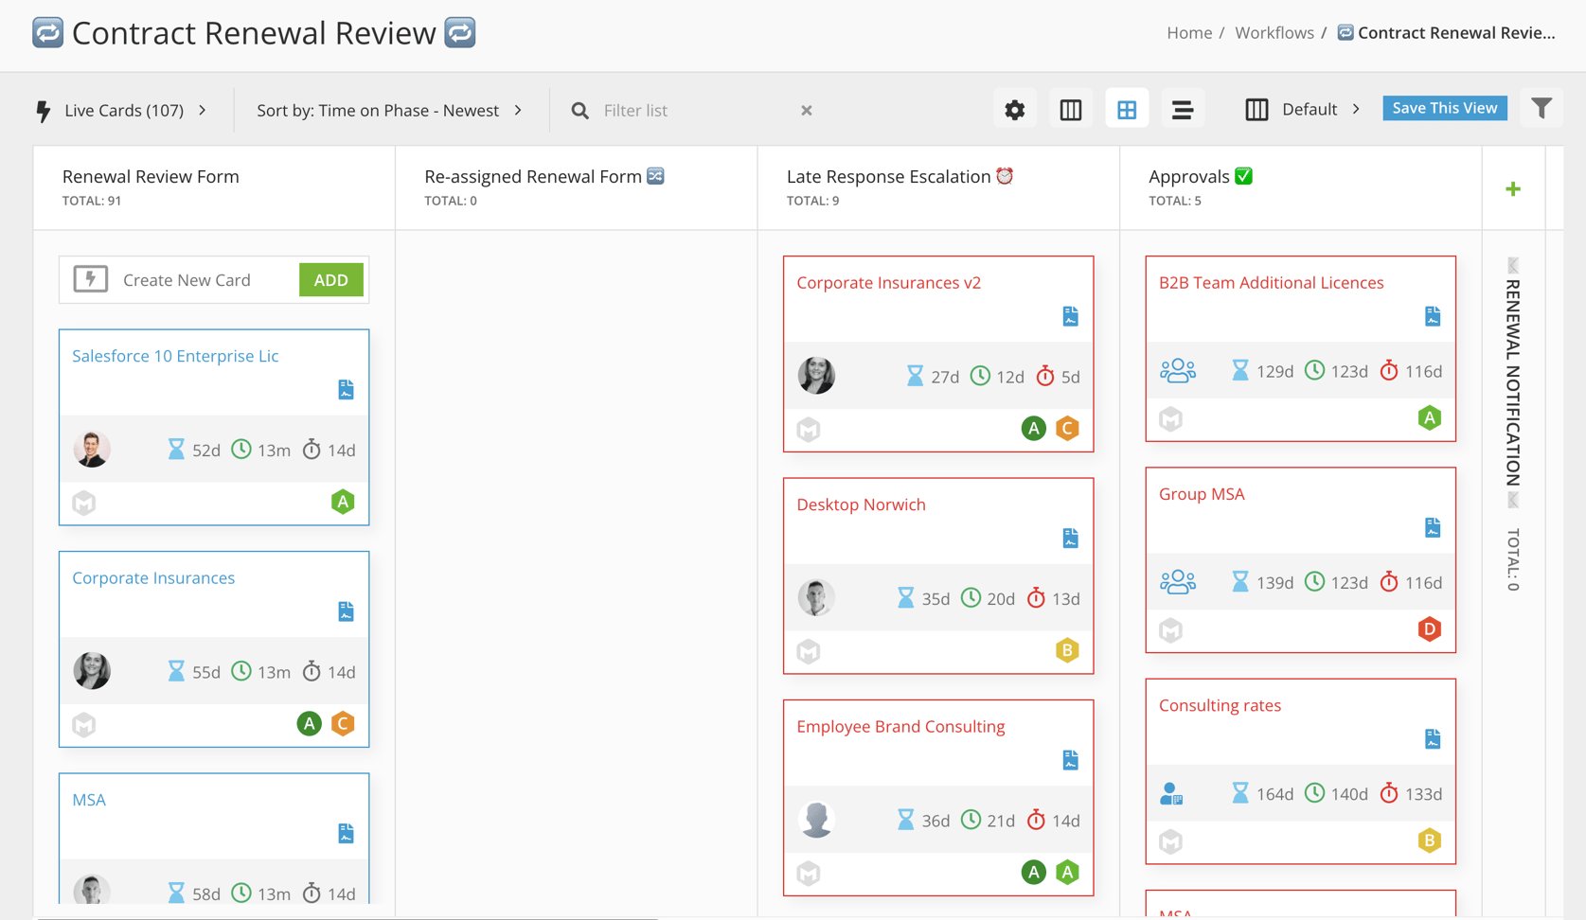Click the overdue stopwatch icon on Desktop Norwich
1586x920 pixels.
(1037, 598)
